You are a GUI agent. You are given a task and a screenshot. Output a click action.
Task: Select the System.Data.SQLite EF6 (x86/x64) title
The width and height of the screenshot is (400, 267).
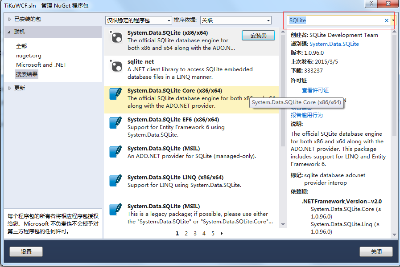coord(173,120)
